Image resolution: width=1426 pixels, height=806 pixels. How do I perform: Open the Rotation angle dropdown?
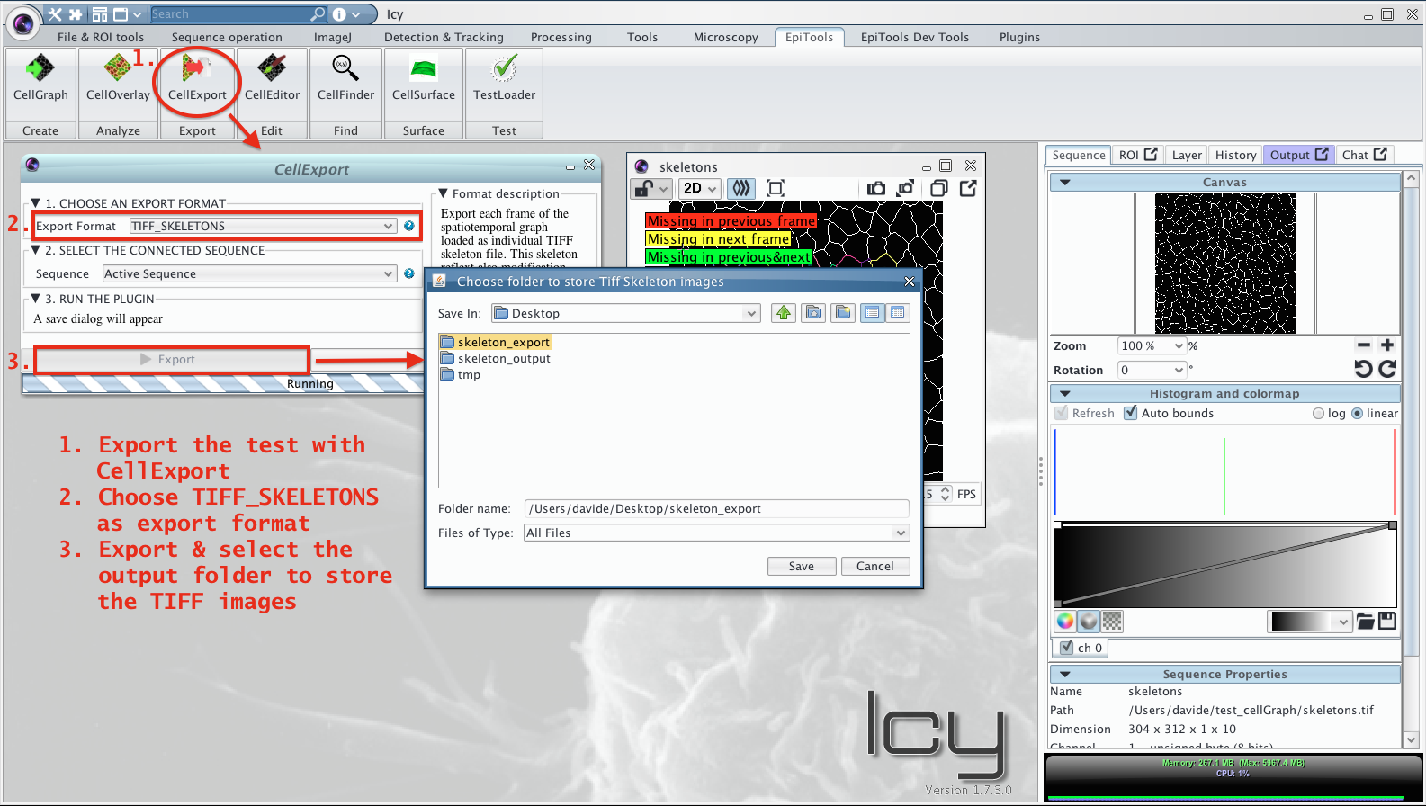(1152, 370)
